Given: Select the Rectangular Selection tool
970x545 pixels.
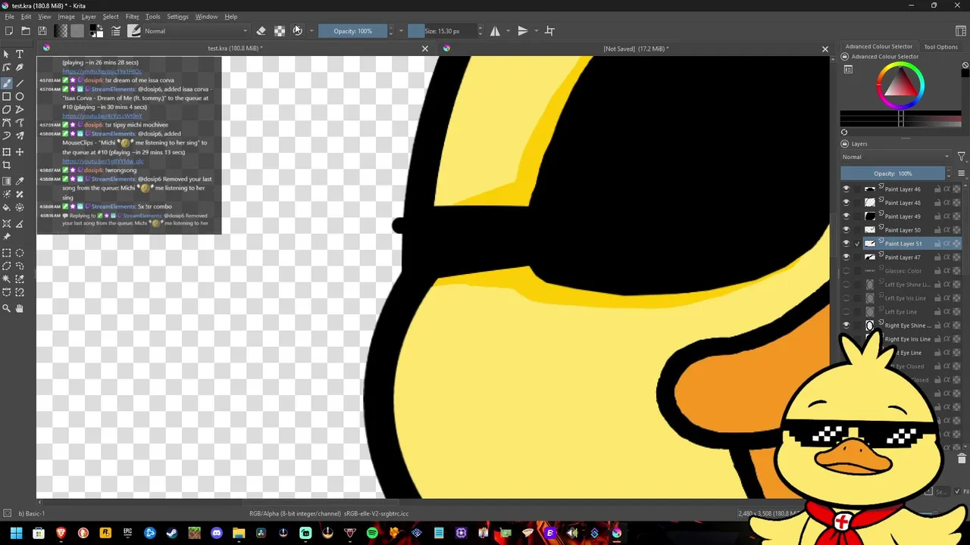Looking at the screenshot, I should (x=7, y=253).
